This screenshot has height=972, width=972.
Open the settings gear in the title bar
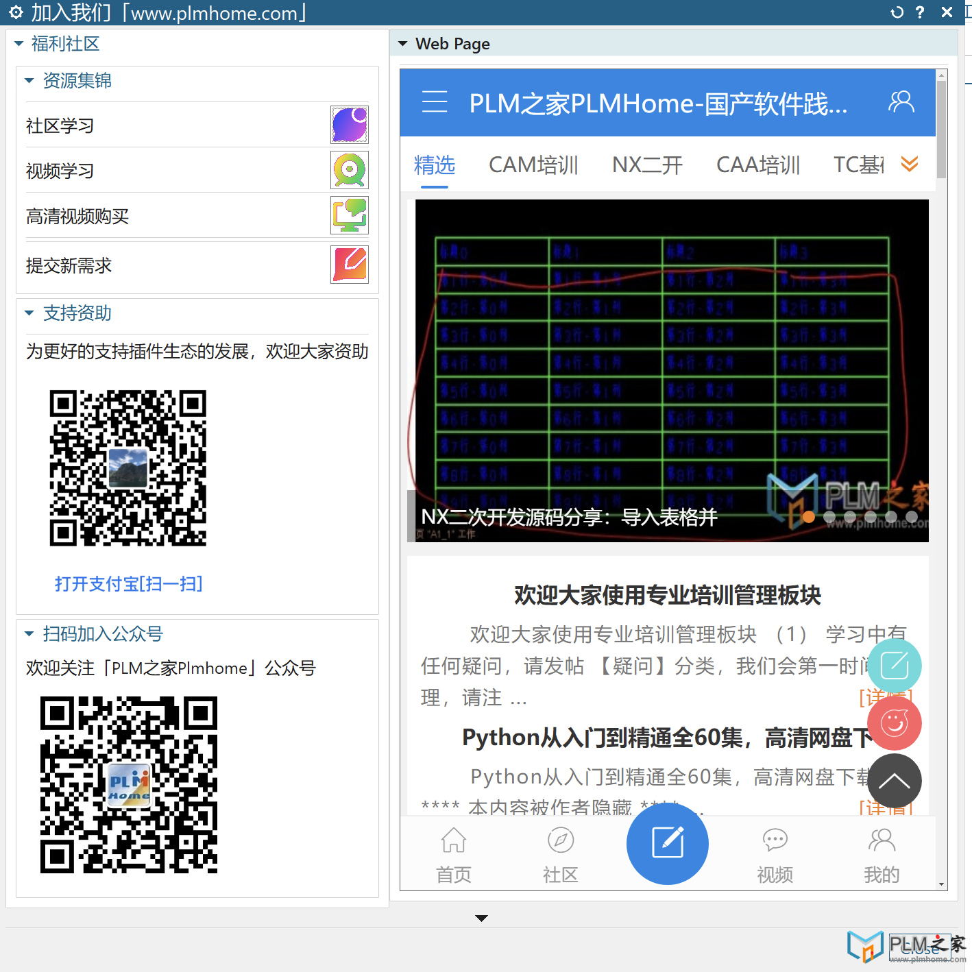(15, 12)
